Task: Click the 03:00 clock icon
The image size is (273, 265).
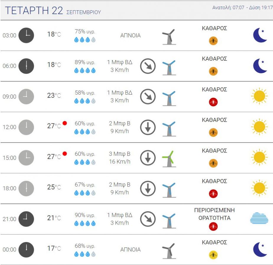Action: tap(26, 35)
